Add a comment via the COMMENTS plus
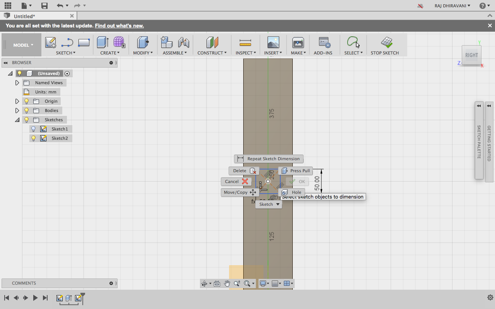The image size is (495, 309). coord(111,283)
